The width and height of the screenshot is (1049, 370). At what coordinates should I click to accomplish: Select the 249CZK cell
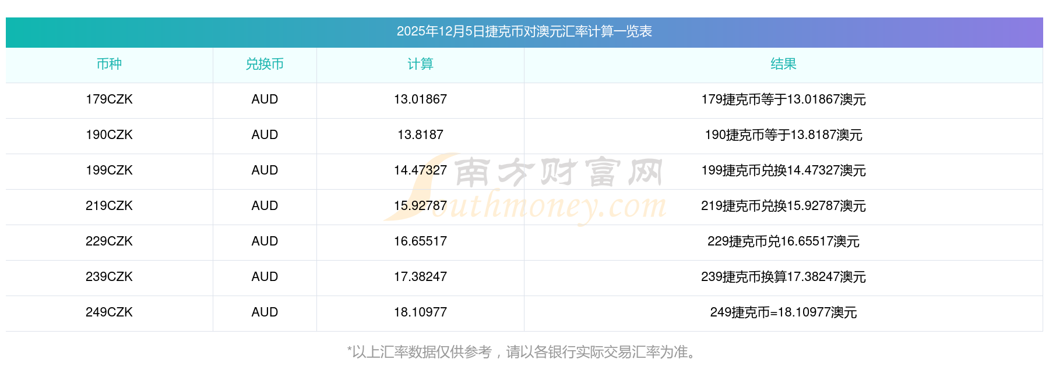click(109, 312)
